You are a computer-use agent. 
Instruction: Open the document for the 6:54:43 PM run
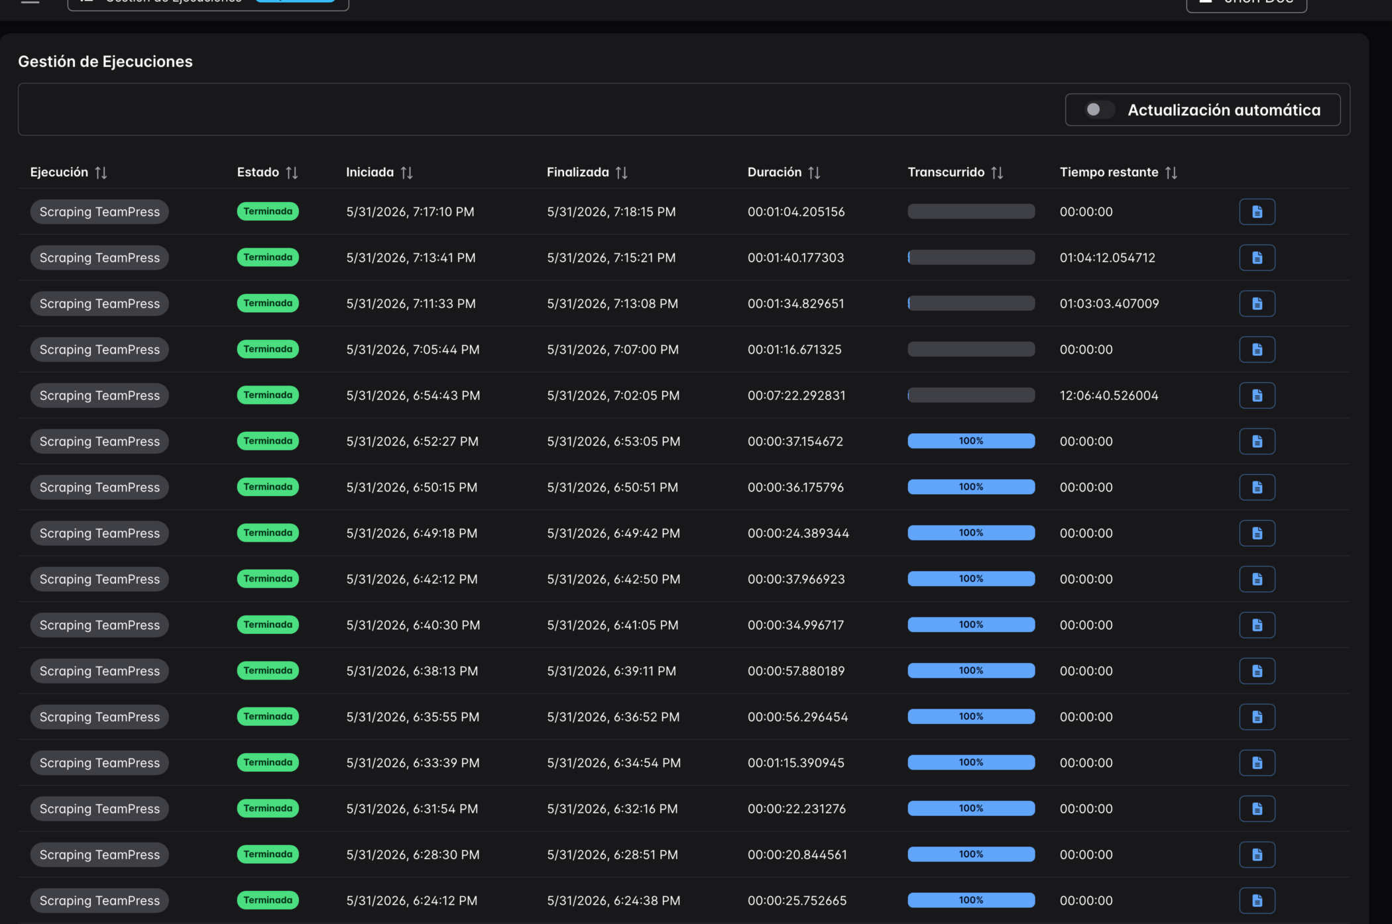pyautogui.click(x=1257, y=395)
